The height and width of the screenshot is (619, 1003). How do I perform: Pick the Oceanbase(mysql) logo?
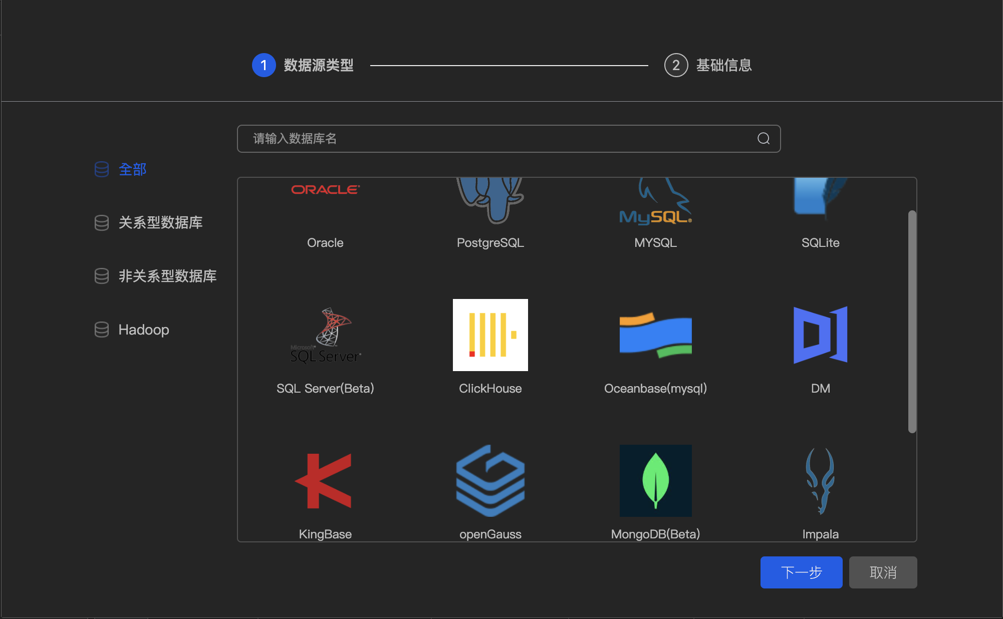point(655,335)
